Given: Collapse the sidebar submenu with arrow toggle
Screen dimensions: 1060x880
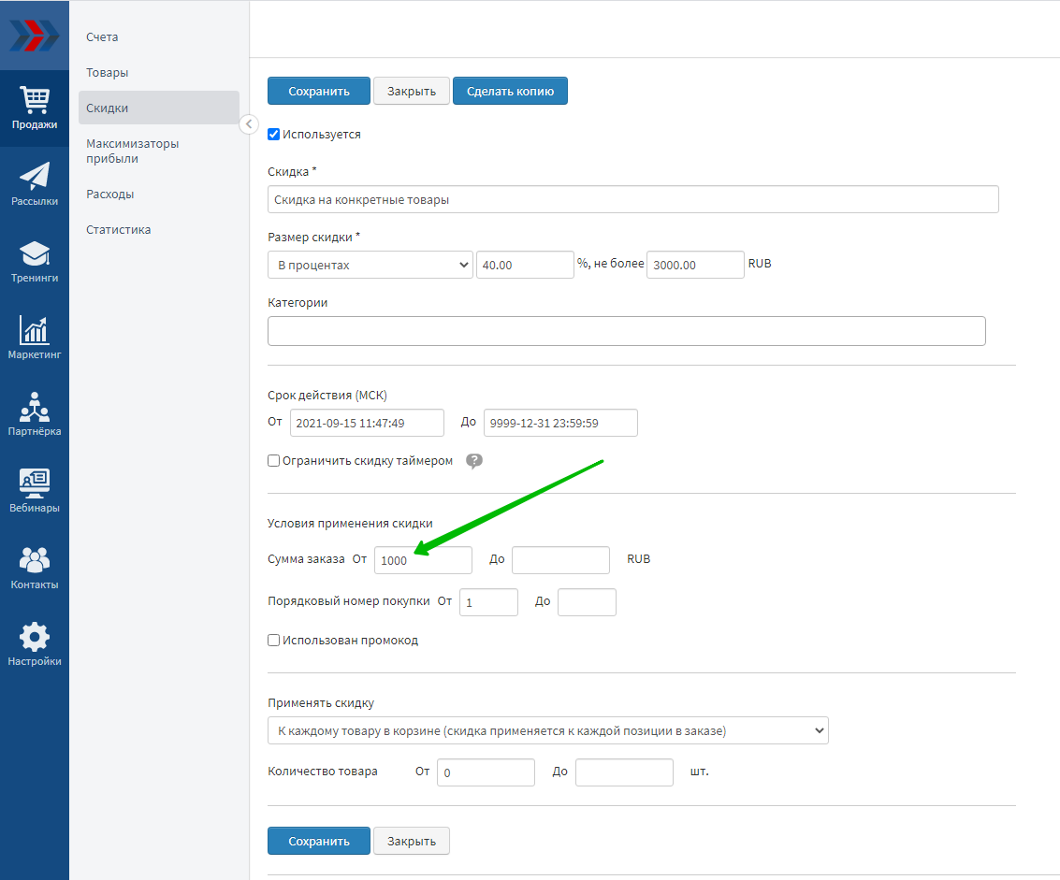Looking at the screenshot, I should point(248,123).
